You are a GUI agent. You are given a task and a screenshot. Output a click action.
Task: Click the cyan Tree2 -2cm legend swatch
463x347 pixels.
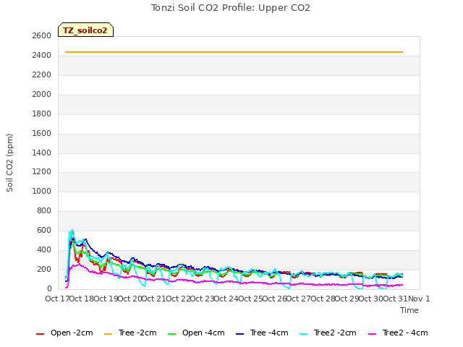tap(304, 334)
